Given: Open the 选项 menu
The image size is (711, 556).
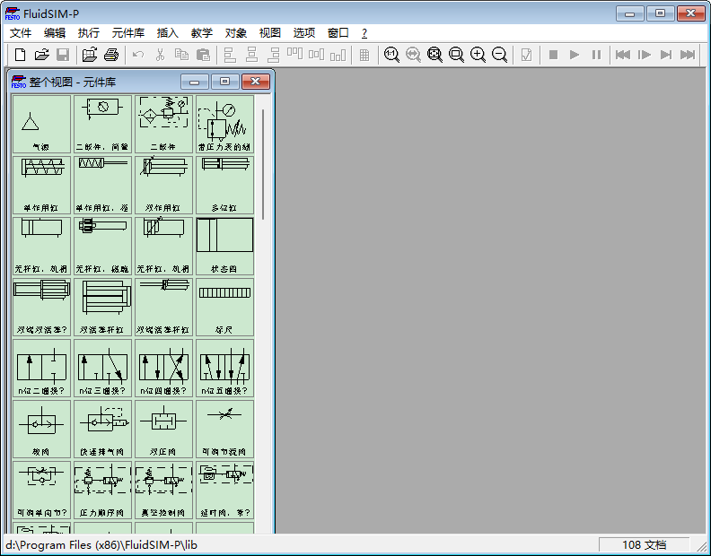Looking at the screenshot, I should click(x=303, y=33).
